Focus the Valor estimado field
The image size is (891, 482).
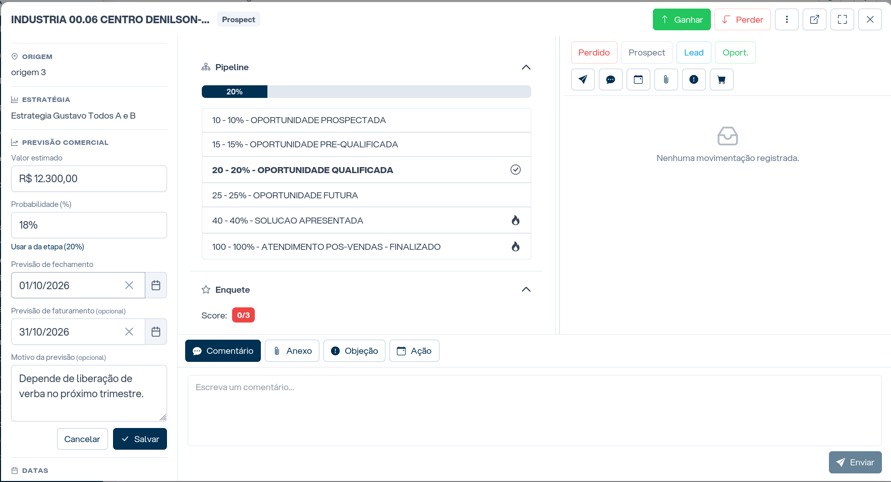pyautogui.click(x=89, y=179)
